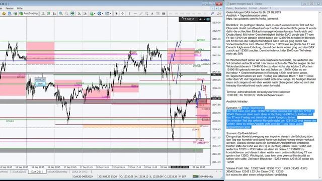
Task: Select the text label tool
Action: pos(158,14)
